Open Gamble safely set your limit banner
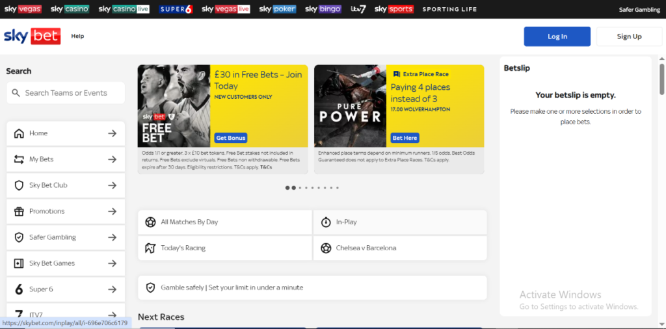The width and height of the screenshot is (666, 329). [x=312, y=287]
